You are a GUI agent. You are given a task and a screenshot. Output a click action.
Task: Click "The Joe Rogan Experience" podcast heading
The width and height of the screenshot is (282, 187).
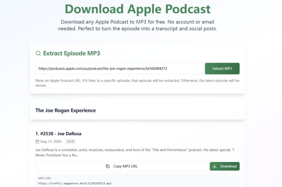tap(66, 110)
